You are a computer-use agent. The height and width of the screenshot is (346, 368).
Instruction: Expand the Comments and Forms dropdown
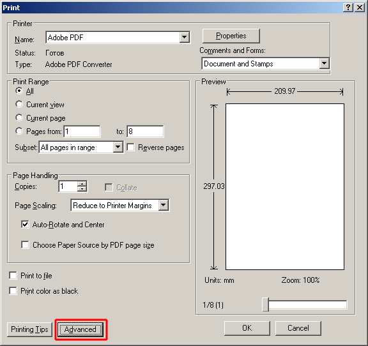point(324,64)
